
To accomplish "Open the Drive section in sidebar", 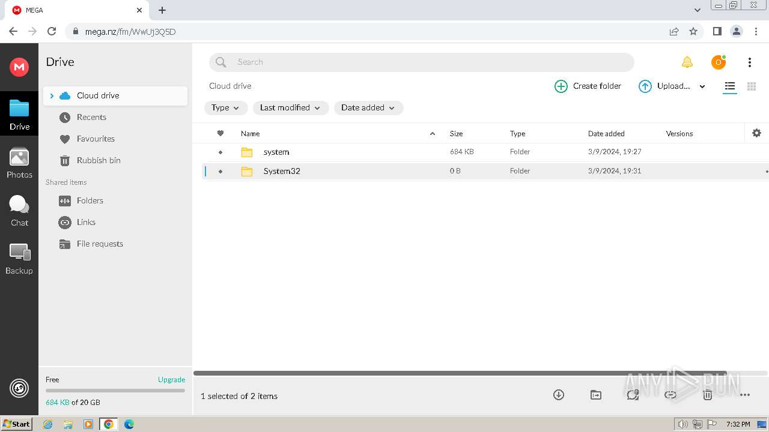I will click(x=19, y=115).
